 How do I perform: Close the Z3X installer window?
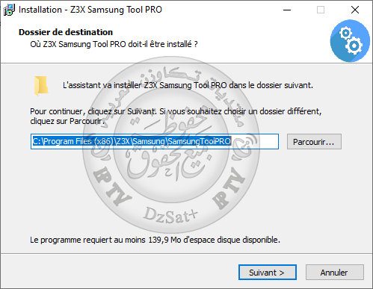[355, 10]
